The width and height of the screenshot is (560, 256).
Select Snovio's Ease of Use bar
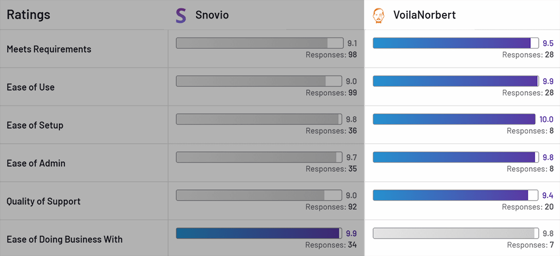(260, 81)
